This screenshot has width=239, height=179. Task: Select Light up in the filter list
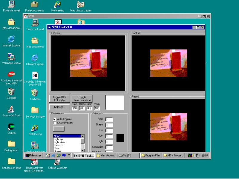click(67, 139)
